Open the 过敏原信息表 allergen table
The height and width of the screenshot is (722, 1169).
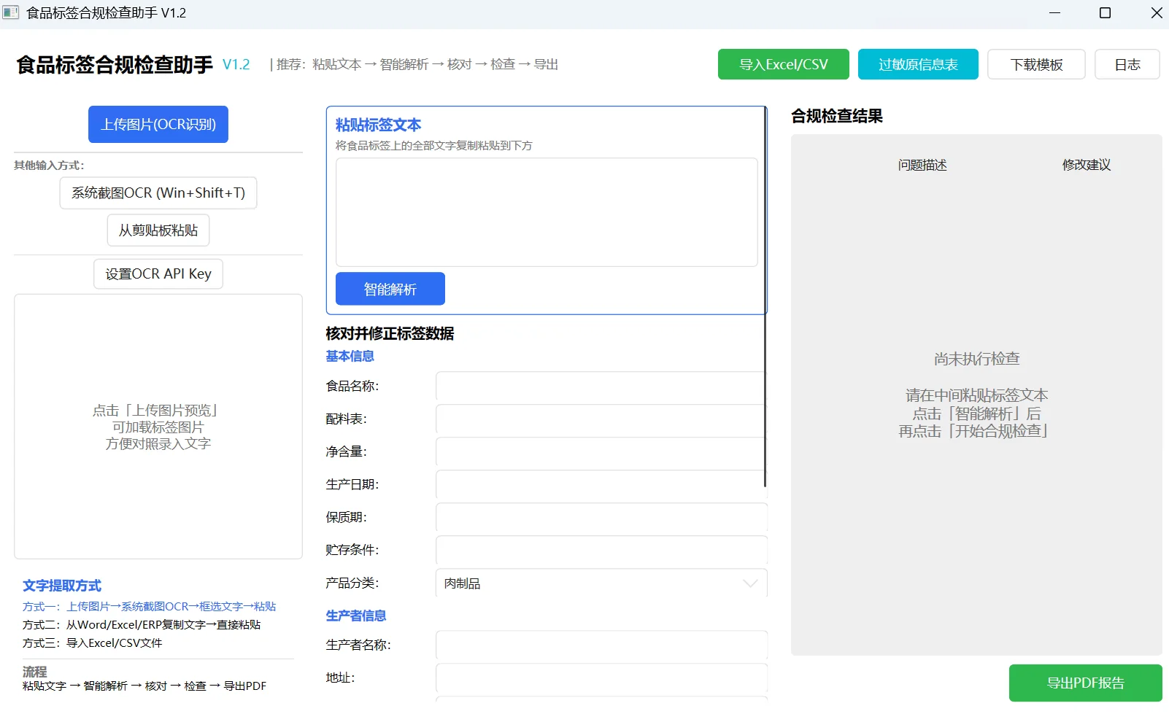click(x=918, y=64)
